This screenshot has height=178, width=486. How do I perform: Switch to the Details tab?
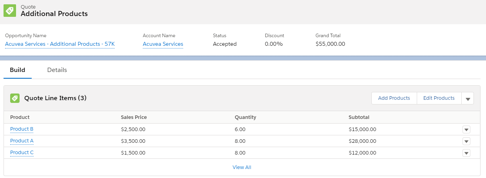[x=57, y=70]
